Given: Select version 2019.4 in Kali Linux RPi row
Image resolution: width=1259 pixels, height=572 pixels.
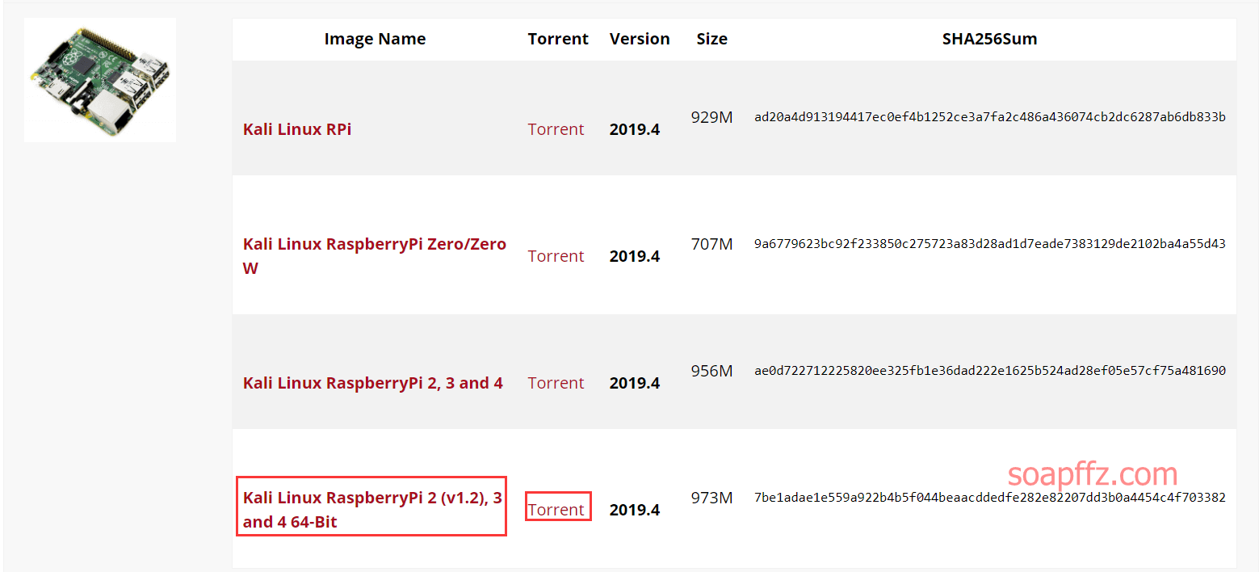Looking at the screenshot, I should click(x=635, y=129).
